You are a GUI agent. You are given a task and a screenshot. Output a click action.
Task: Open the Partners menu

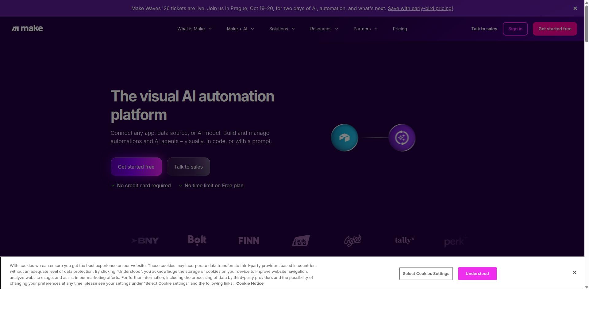coord(366,29)
